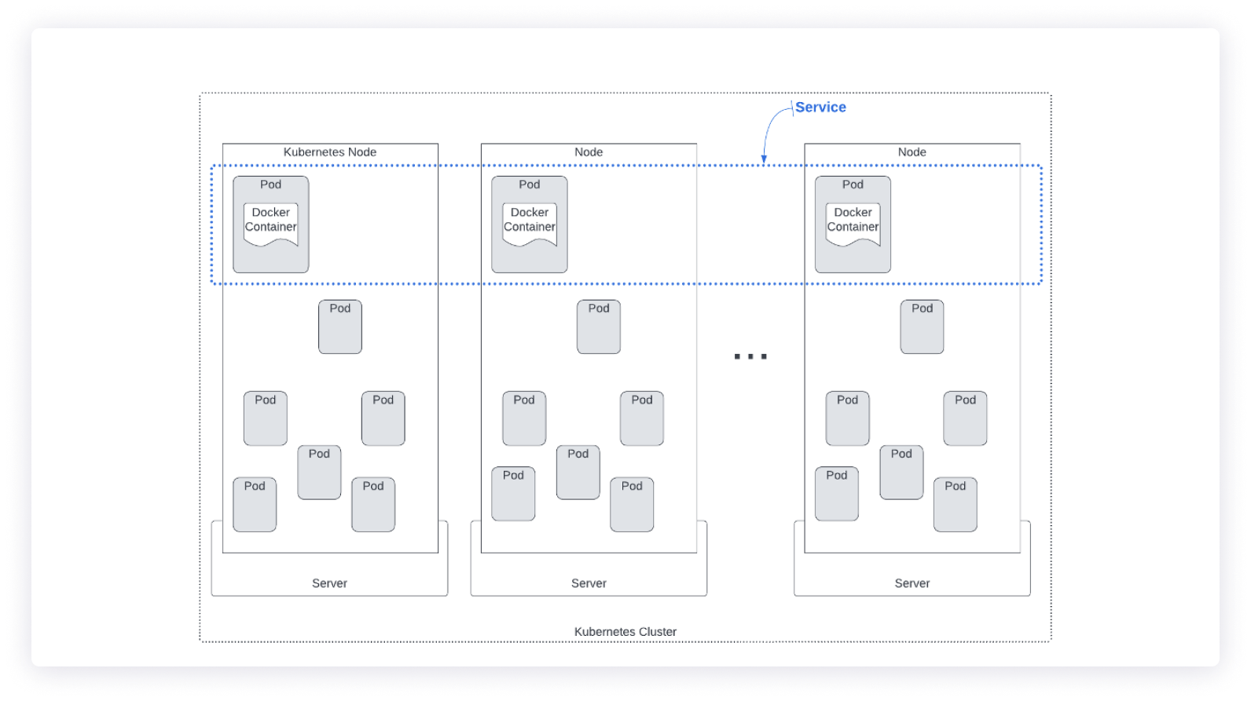Image resolution: width=1251 pixels, height=701 pixels.
Task: Click the blue Service label
Action: pos(820,108)
